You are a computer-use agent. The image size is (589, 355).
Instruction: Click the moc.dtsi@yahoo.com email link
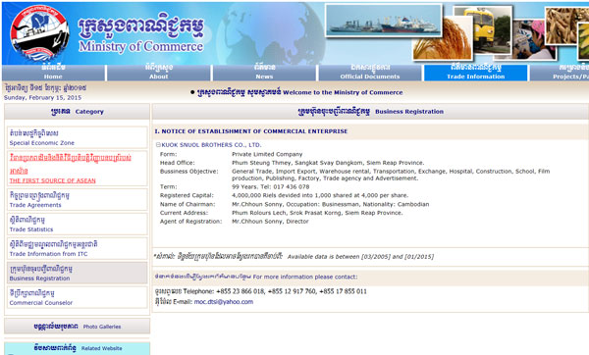pyautogui.click(x=224, y=302)
